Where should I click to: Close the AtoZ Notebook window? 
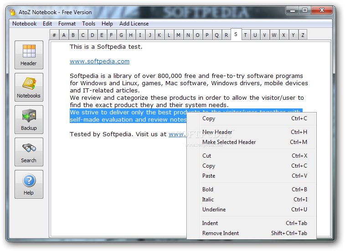[322, 10]
